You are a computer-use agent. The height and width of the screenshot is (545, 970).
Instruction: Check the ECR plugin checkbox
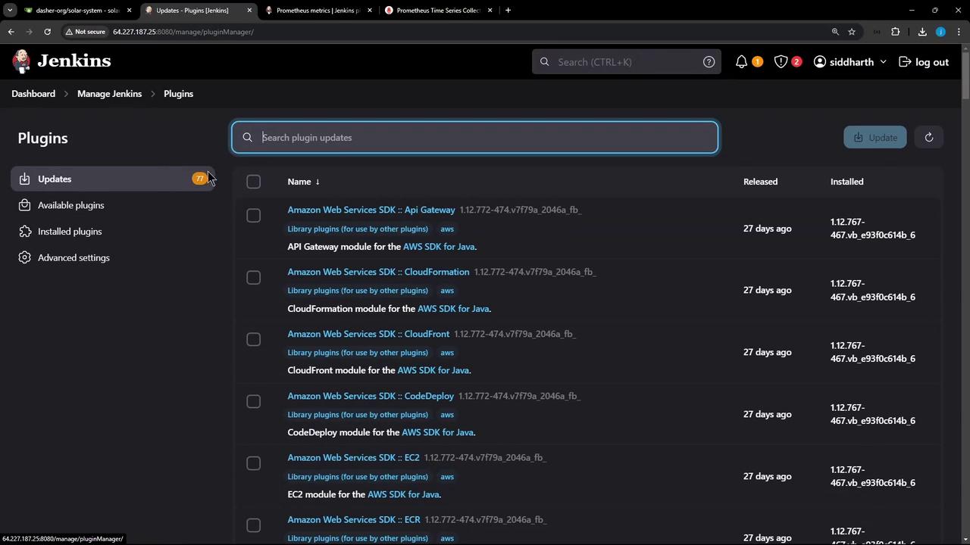253,526
